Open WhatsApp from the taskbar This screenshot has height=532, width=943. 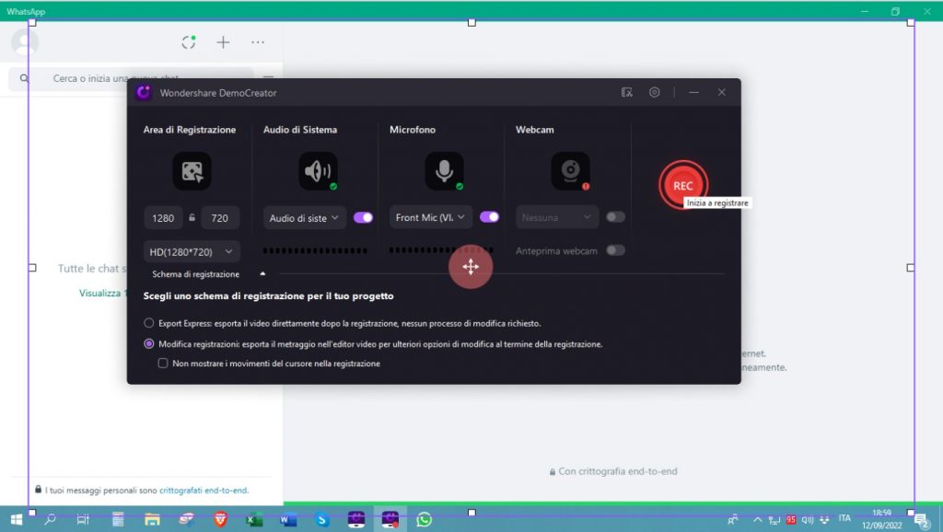pyautogui.click(x=424, y=519)
